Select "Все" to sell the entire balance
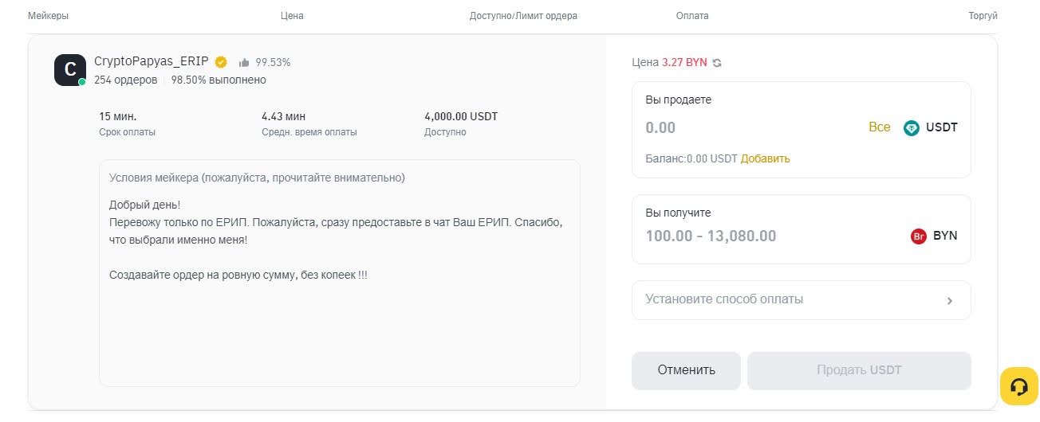1040x422 pixels. coord(879,127)
